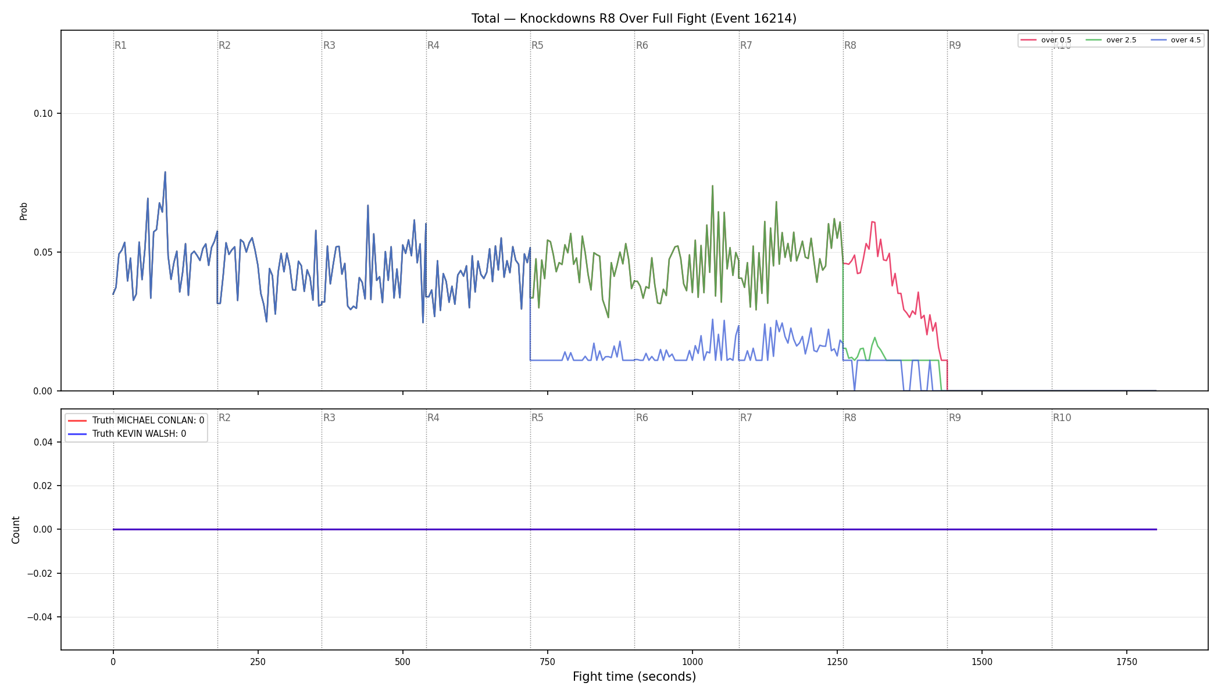This screenshot has width=1221, height=697.
Task: Select the 'over 0.5' legend label
Action: (x=1056, y=40)
